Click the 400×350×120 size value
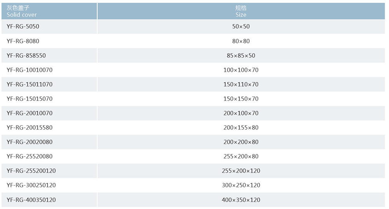Screen dimensions: 389x209 (x=241, y=200)
